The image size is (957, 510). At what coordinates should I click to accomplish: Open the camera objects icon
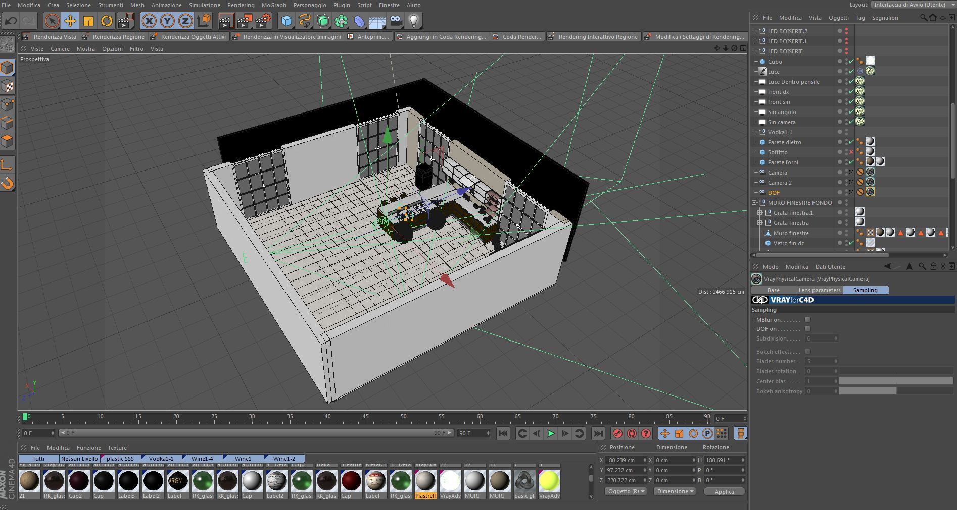(x=396, y=21)
